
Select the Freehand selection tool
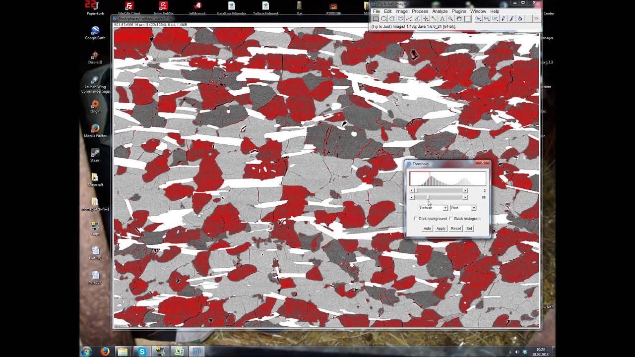tap(400, 18)
